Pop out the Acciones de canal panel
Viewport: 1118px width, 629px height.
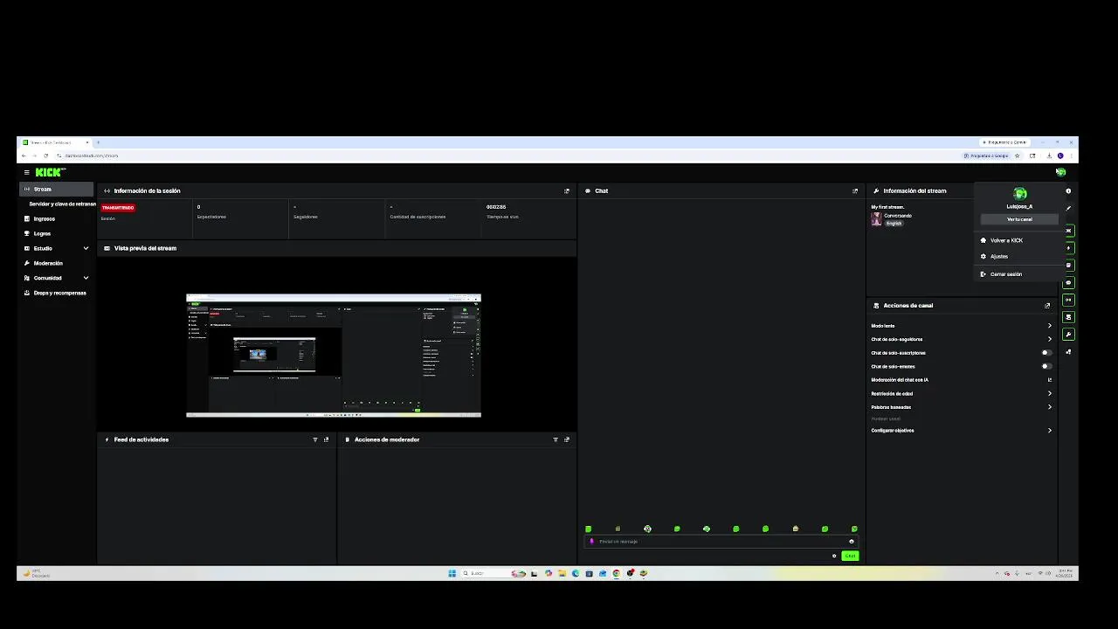tap(1047, 306)
